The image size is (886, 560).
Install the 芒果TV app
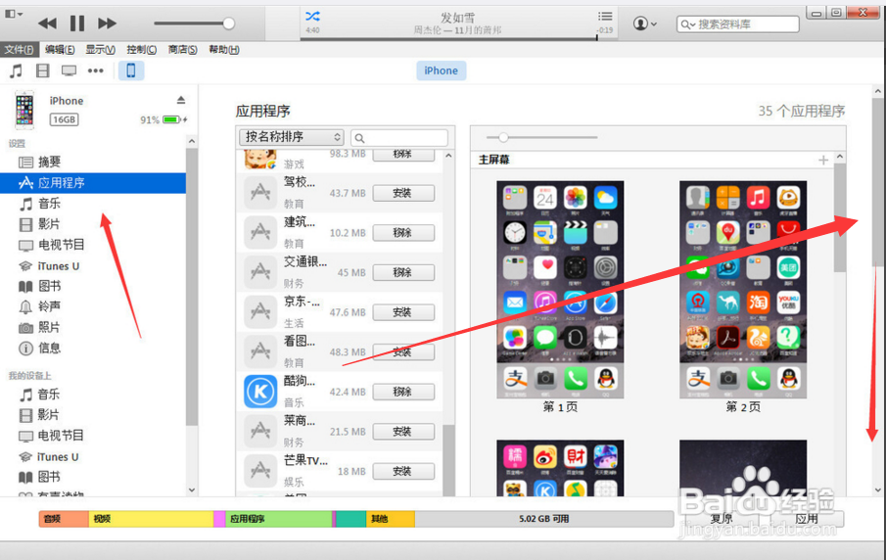403,471
